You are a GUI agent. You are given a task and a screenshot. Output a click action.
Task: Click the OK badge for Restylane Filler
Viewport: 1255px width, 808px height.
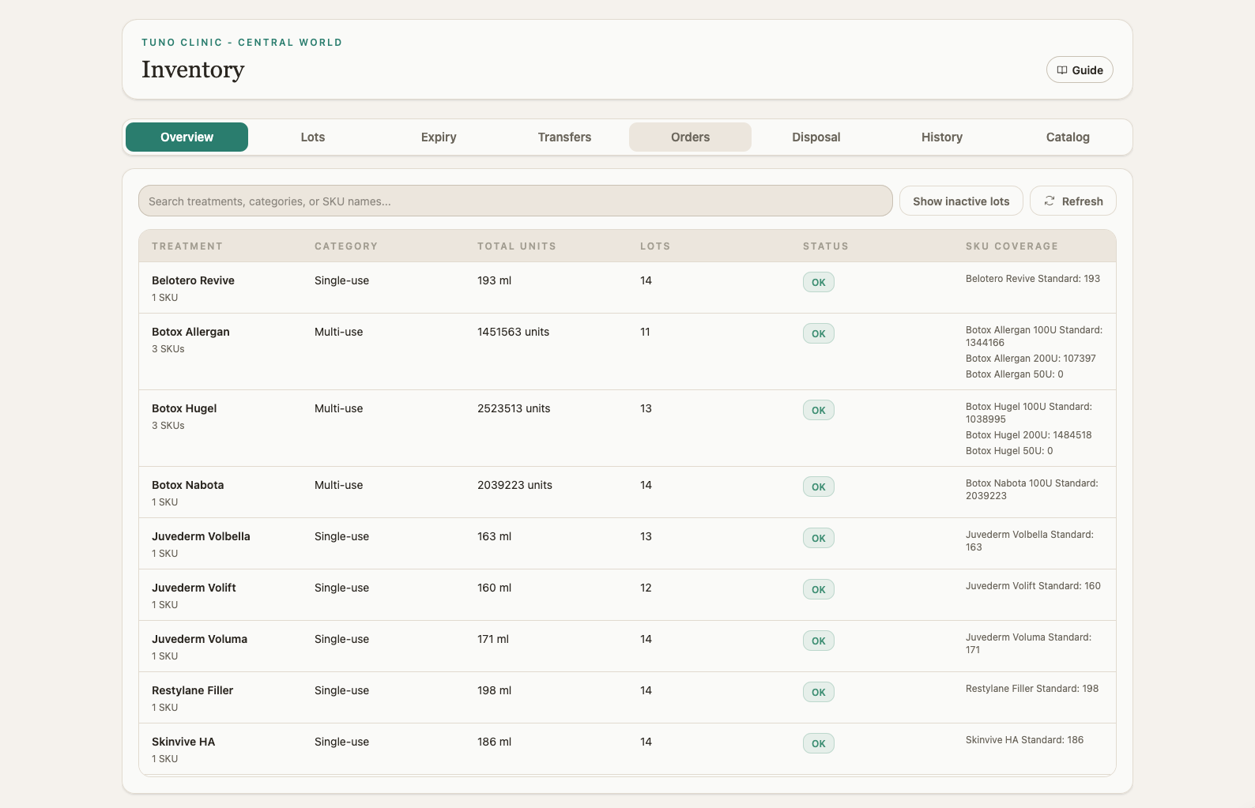(819, 692)
